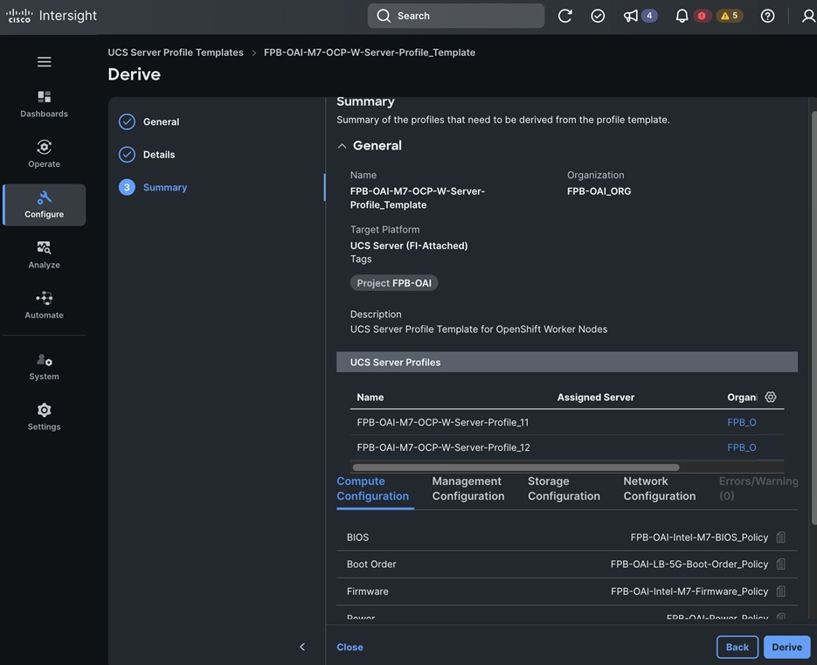Collapse the wizard steps panel
The width and height of the screenshot is (817, 665).
coord(302,647)
